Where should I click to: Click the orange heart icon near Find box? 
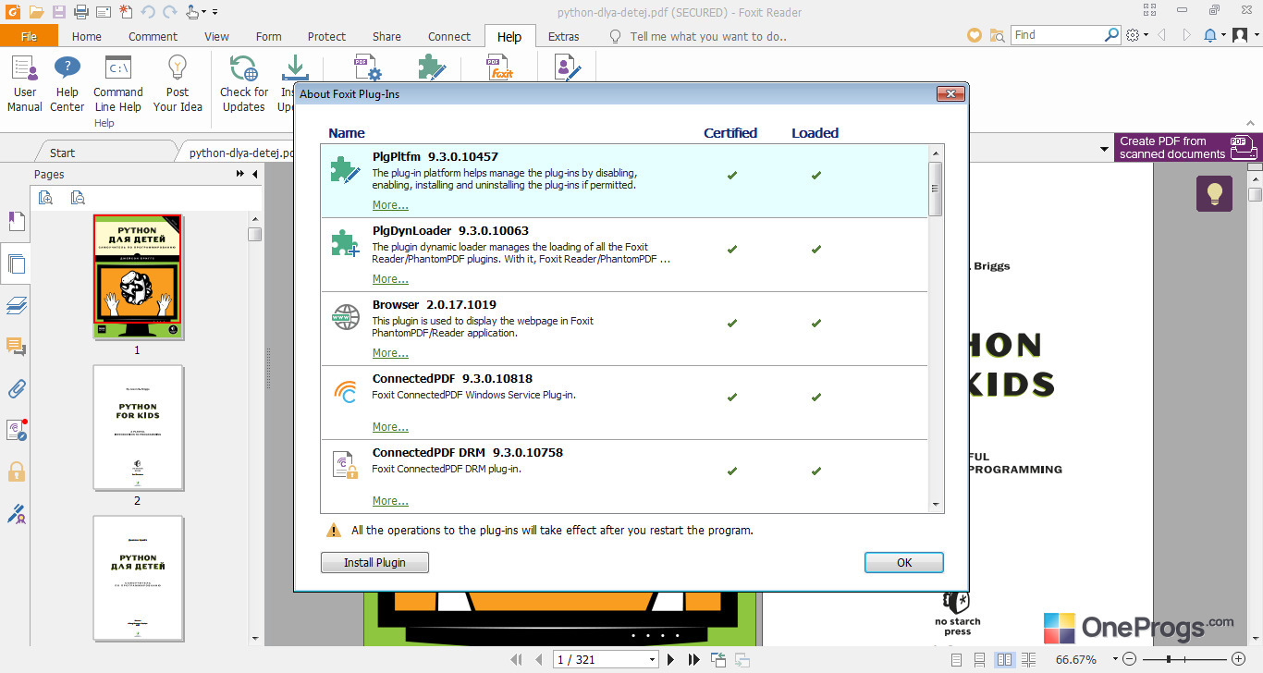[974, 35]
